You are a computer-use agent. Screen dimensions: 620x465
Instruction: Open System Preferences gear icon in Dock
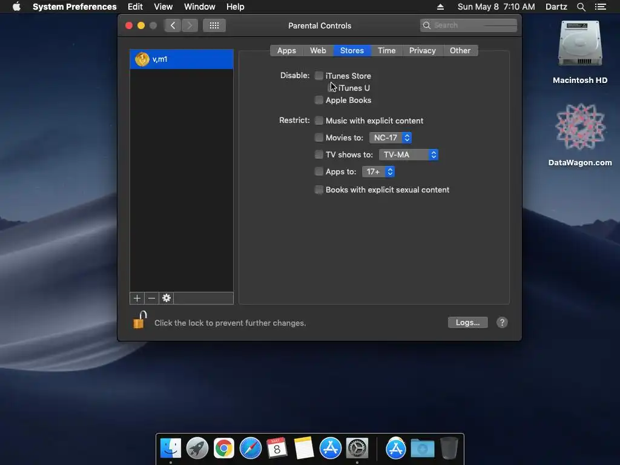coord(357,448)
